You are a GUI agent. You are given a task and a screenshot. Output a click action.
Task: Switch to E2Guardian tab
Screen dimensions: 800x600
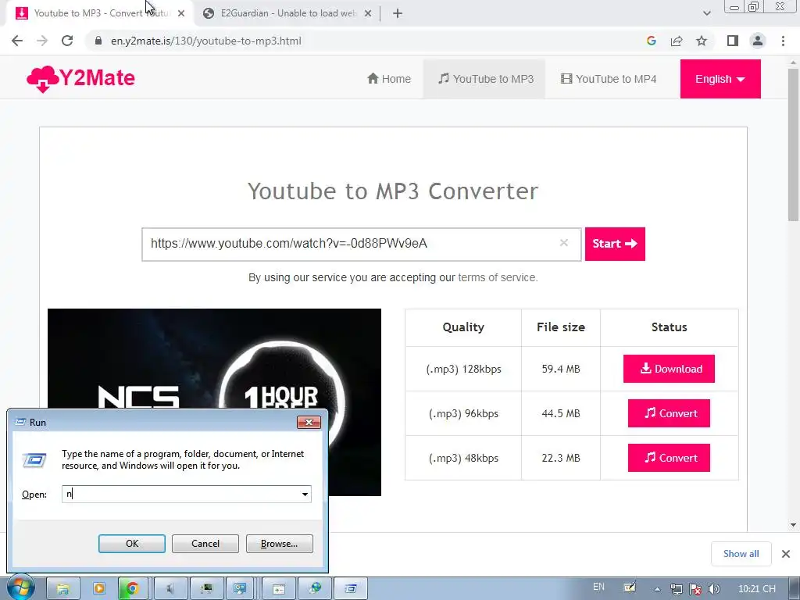(288, 13)
